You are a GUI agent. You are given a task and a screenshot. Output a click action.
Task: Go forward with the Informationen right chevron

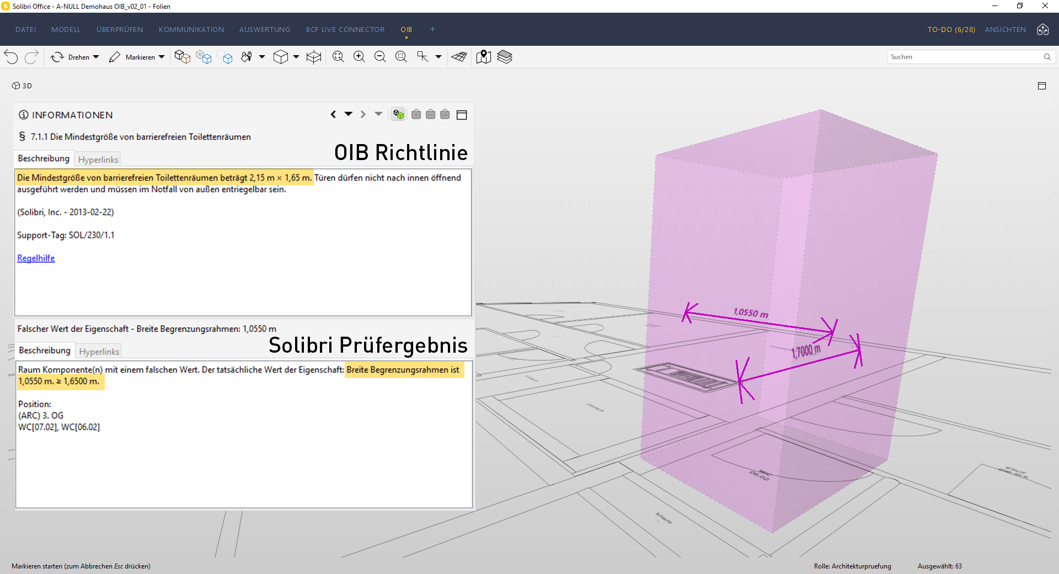point(363,114)
